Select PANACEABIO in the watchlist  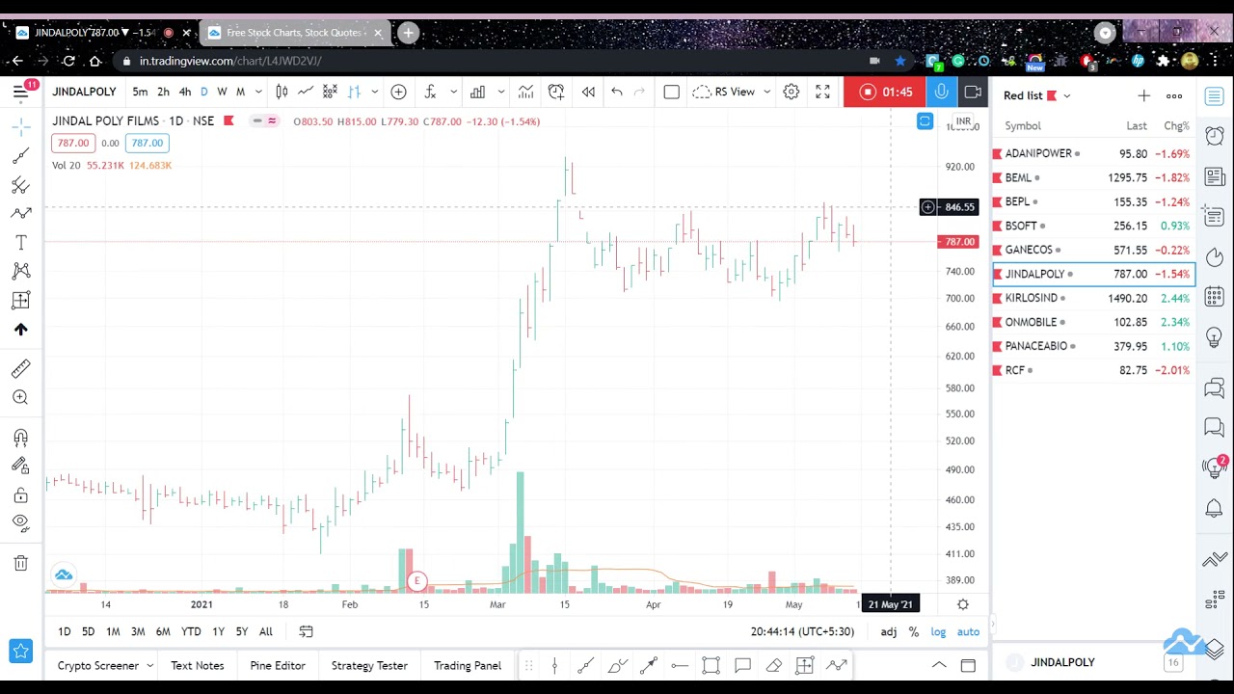click(x=1094, y=346)
